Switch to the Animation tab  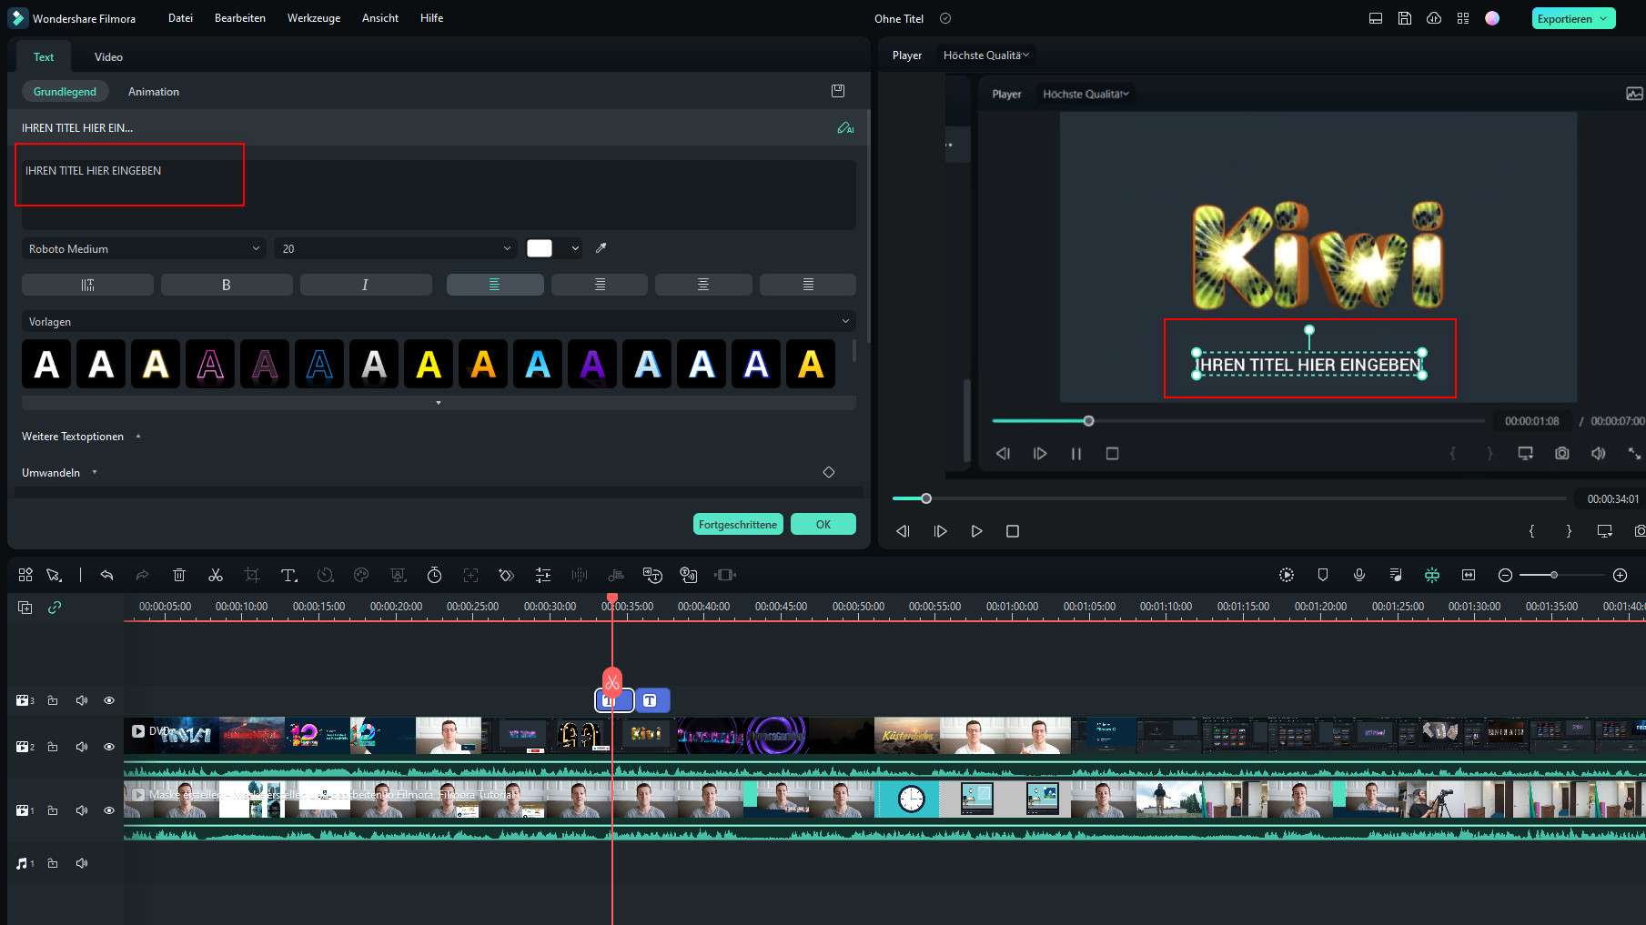click(x=154, y=92)
